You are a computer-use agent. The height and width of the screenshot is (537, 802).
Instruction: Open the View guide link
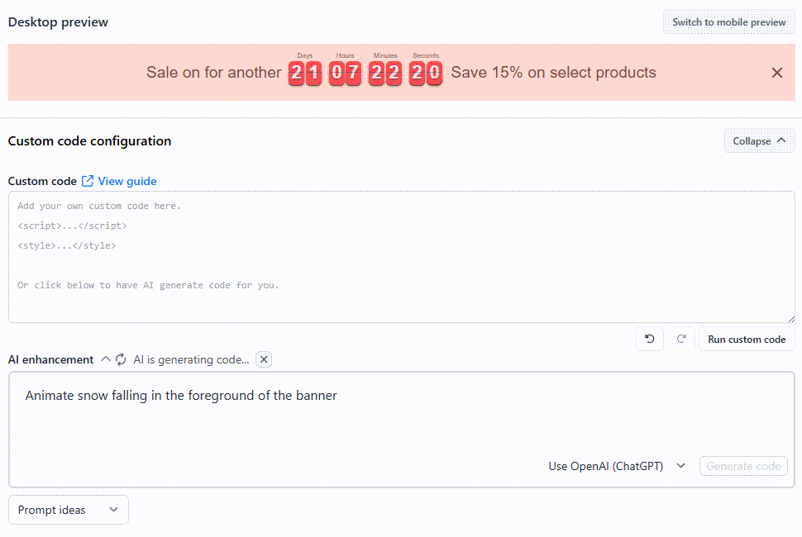point(127,181)
